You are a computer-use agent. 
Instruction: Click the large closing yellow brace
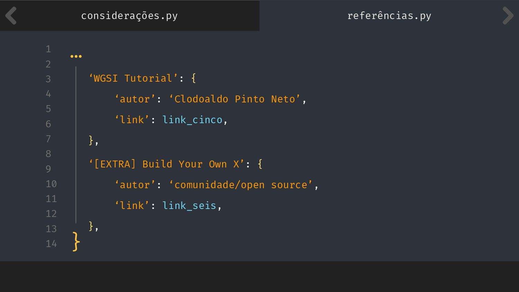click(x=76, y=241)
